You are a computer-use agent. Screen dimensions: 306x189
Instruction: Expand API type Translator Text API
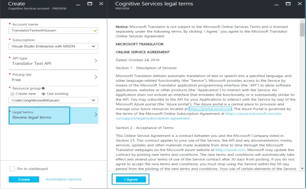[x=53, y=61]
